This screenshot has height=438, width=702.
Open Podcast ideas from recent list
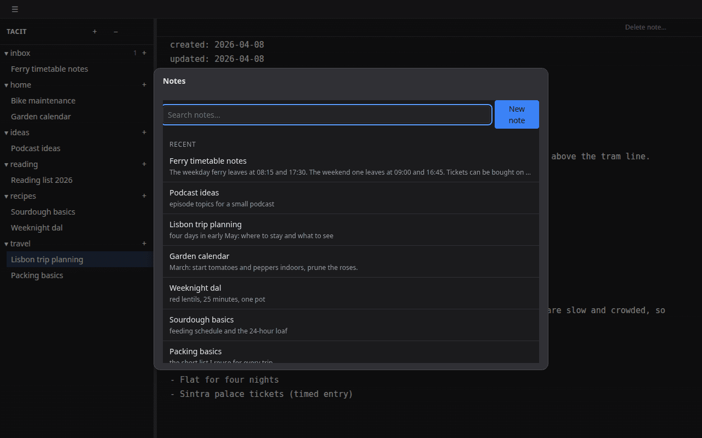351,198
